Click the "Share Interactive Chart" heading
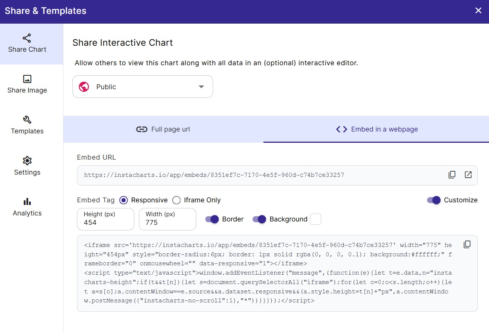The height and width of the screenshot is (332, 489). [123, 43]
